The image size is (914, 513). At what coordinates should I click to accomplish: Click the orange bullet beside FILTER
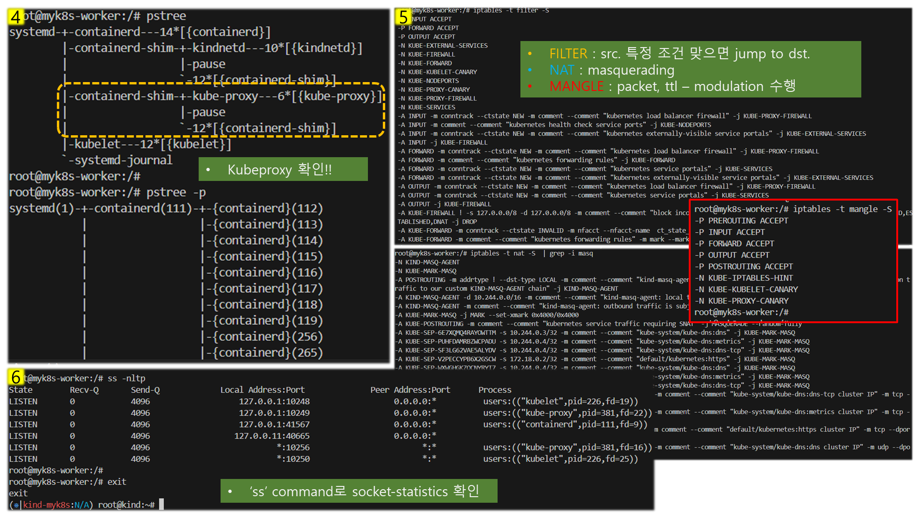[530, 54]
